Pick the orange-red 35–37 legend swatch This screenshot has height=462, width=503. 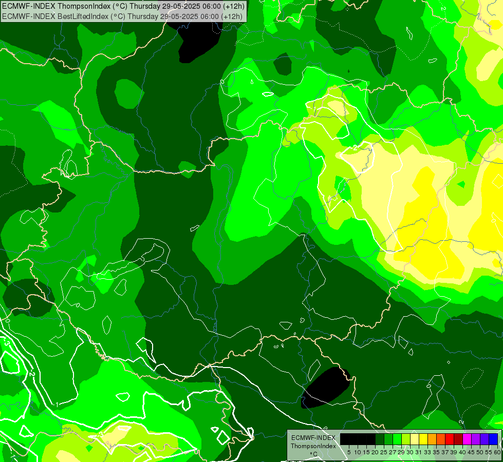click(x=441, y=439)
